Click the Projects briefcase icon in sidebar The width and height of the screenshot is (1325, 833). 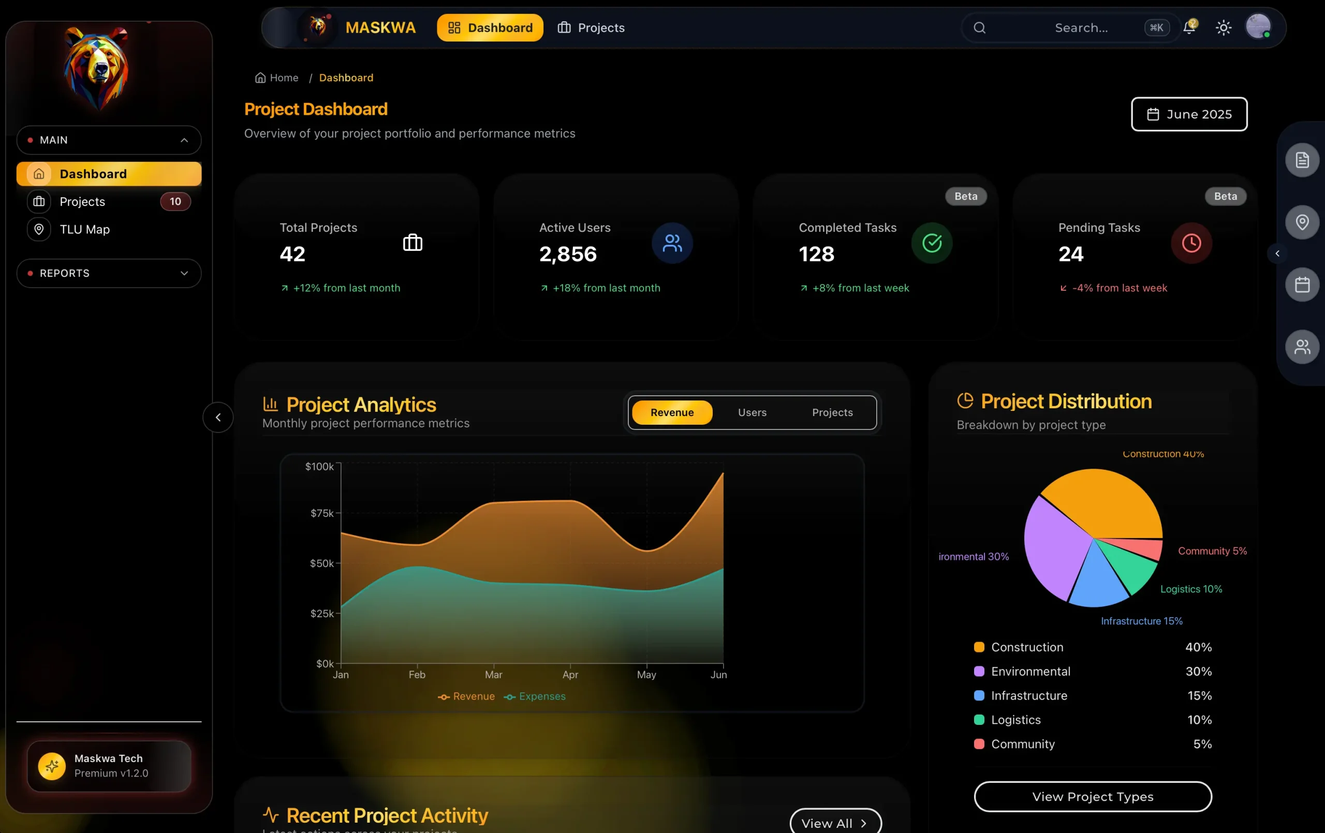tap(39, 201)
